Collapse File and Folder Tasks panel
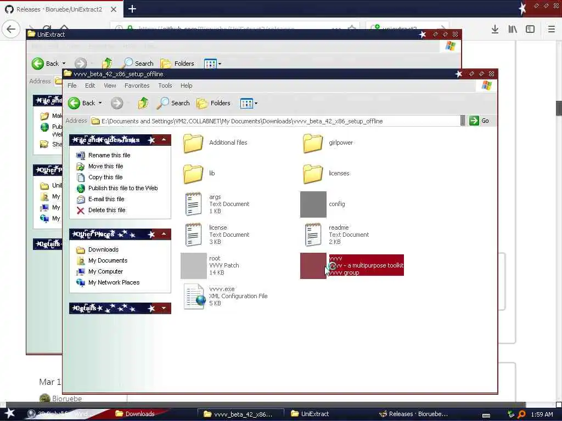 point(164,140)
